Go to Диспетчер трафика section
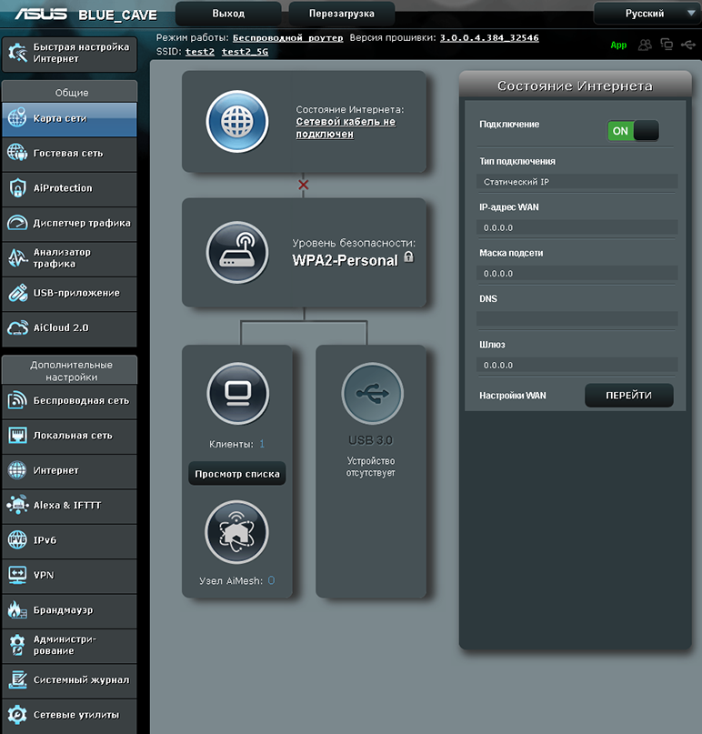The height and width of the screenshot is (734, 702). click(x=70, y=223)
